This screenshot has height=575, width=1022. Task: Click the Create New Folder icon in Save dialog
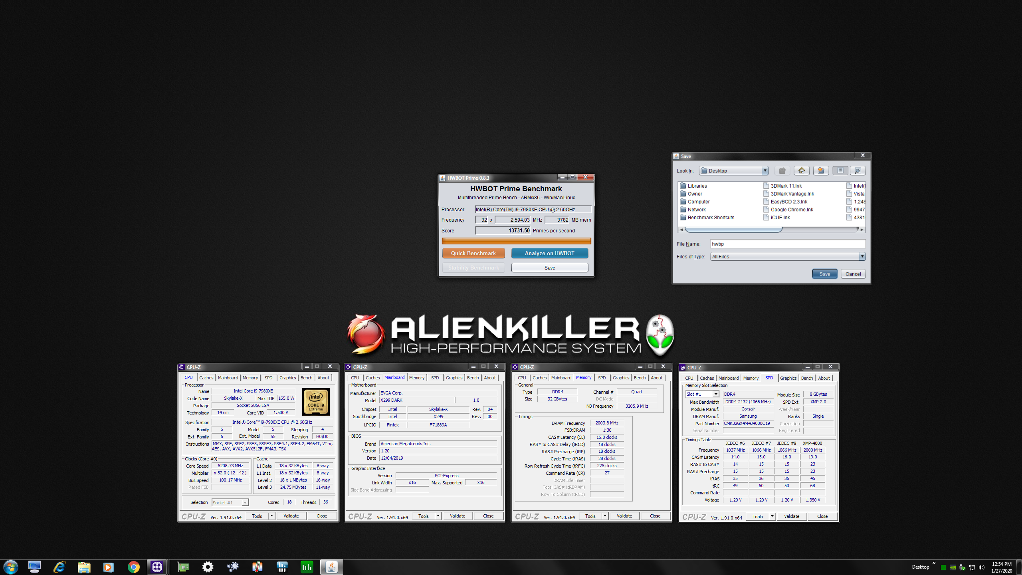[x=821, y=171]
